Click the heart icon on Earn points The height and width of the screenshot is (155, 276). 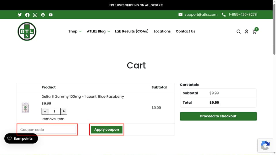(x=9, y=138)
